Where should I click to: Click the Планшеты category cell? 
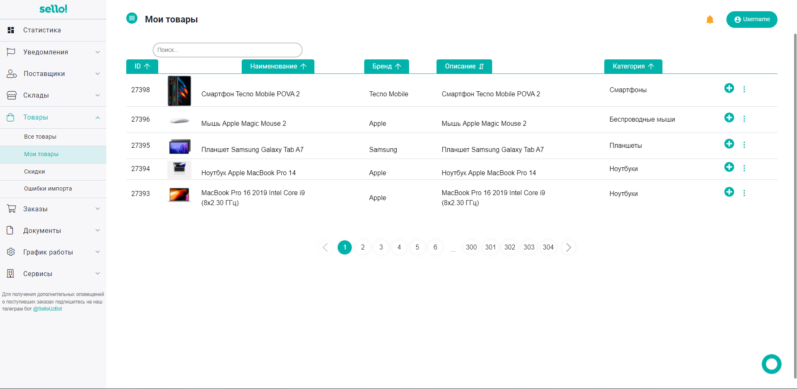click(625, 146)
